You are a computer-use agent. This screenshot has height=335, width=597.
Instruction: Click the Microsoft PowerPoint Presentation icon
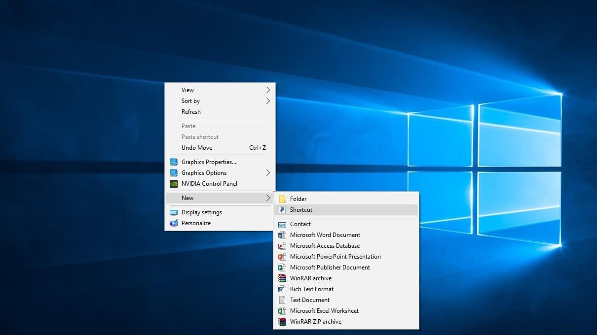point(282,257)
